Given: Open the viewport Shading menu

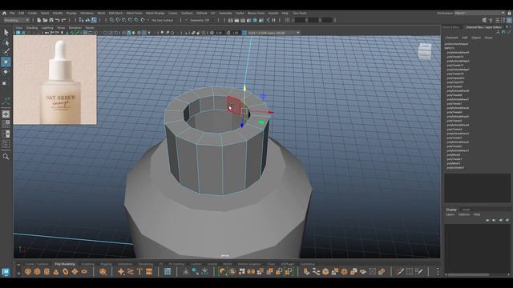Looking at the screenshot, I should click(32, 28).
